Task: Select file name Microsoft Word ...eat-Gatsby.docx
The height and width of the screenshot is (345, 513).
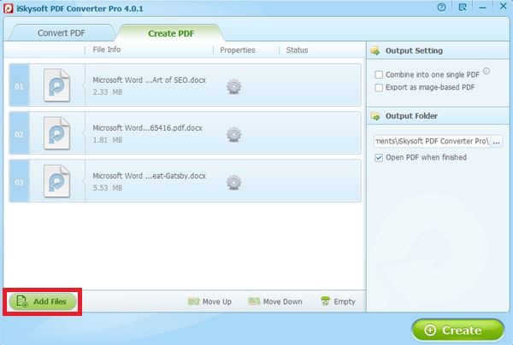Action: pyautogui.click(x=149, y=176)
